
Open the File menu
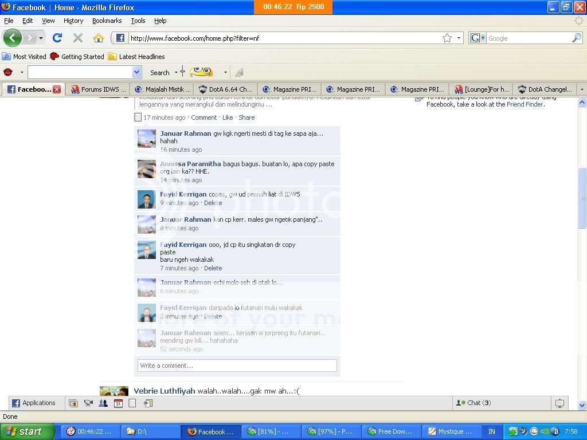9,21
